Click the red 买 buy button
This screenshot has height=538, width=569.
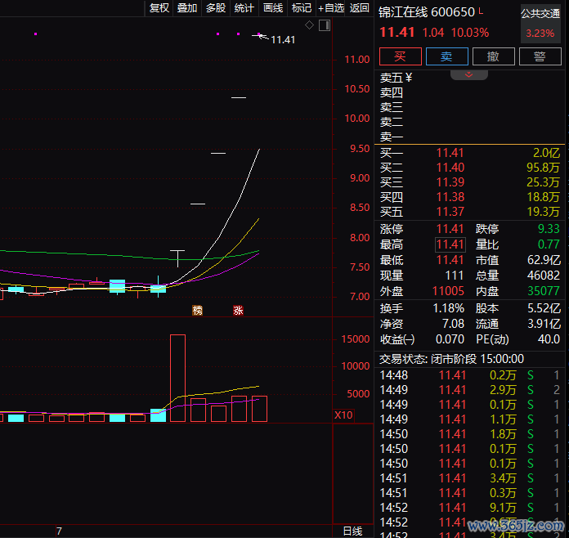[401, 56]
